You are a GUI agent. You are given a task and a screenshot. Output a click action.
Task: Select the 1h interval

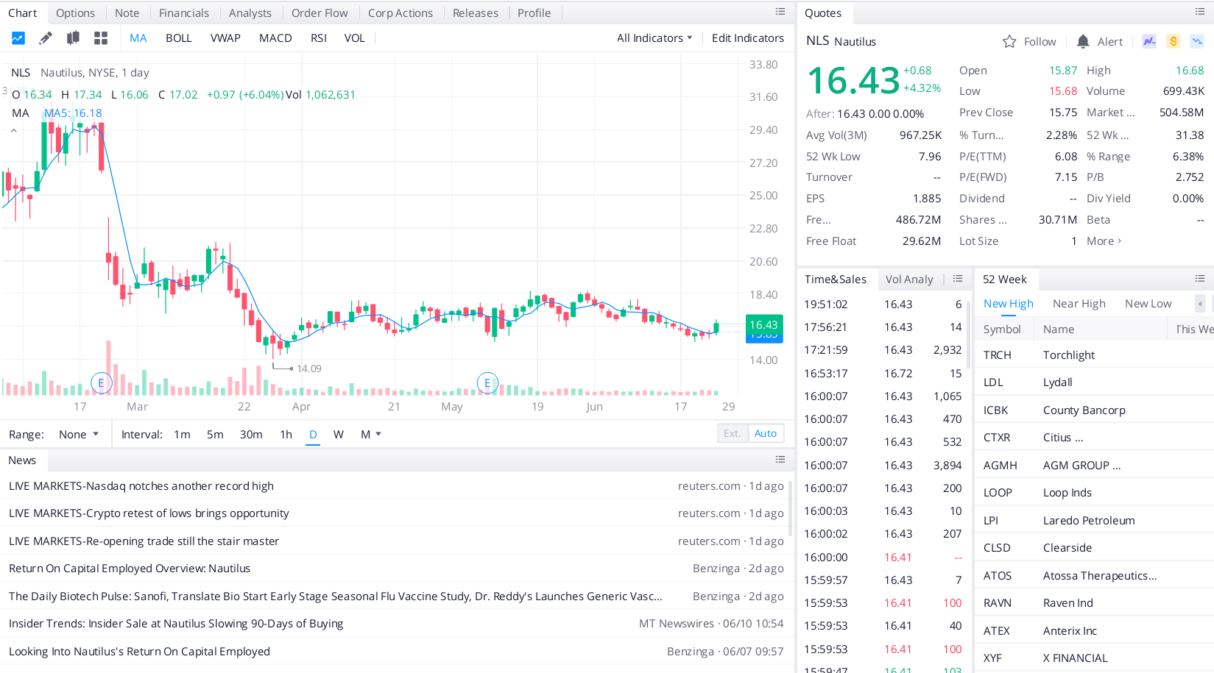point(286,435)
